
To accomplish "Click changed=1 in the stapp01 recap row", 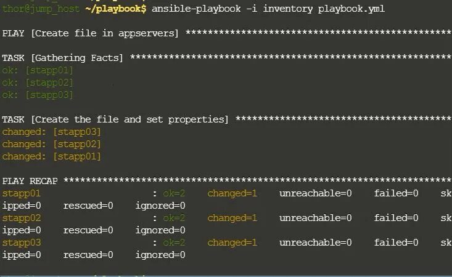I will tap(232, 193).
